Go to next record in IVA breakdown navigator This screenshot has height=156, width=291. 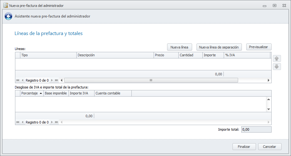click(52, 122)
